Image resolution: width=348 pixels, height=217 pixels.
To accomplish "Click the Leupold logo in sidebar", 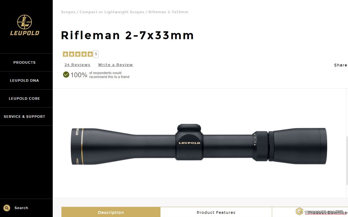I will tap(25, 25).
